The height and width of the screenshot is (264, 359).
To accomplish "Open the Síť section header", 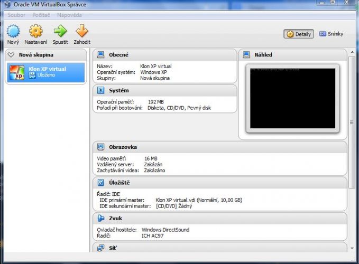I will (x=220, y=247).
